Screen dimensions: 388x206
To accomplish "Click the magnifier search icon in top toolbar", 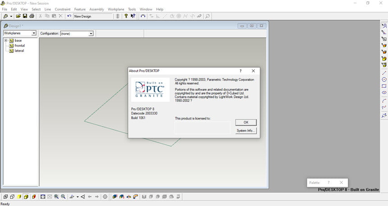I will (x=208, y=16).
